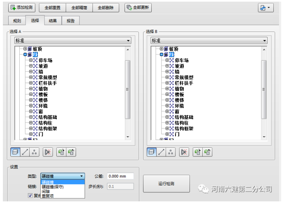
Task: Click the 全部重置 reset all button
Action: click(53, 8)
